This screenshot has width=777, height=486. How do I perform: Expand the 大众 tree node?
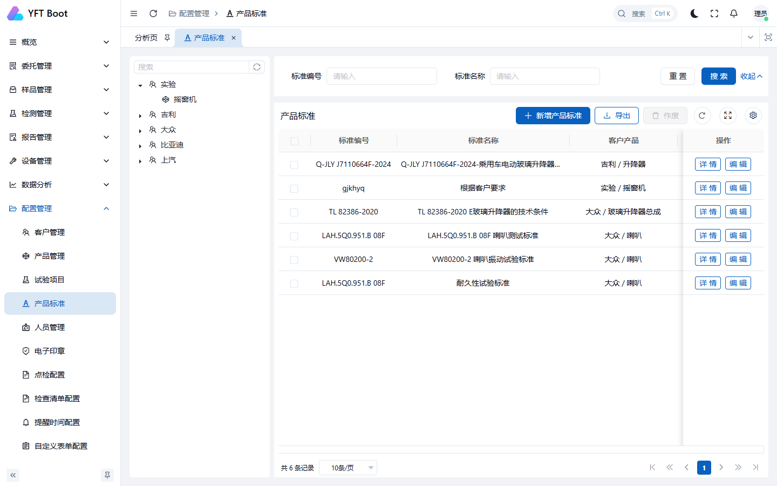coord(140,131)
